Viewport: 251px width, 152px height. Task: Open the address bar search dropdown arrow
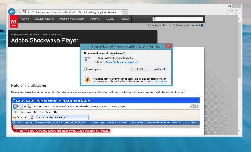coord(77,12)
